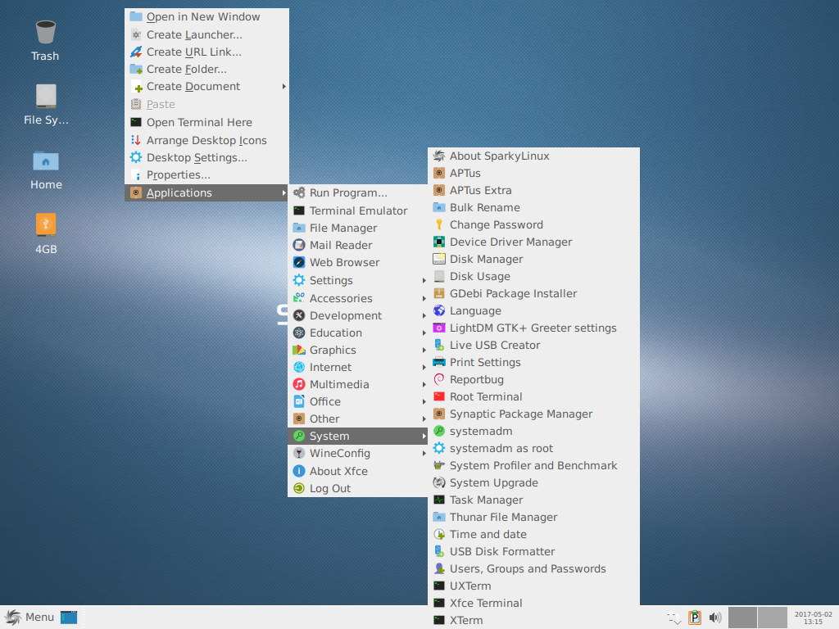Open Bulk Rename
839x629 pixels.
point(534,207)
